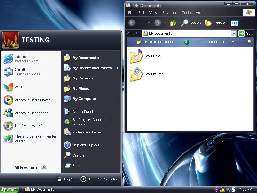This screenshot has height=193, width=257.
Task: Click the Go button
Action: tap(244, 33)
